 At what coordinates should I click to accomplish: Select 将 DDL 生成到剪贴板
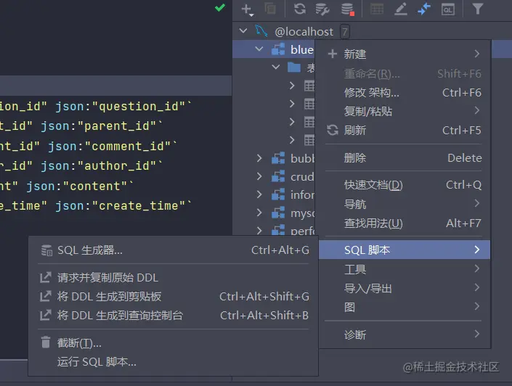173,296
